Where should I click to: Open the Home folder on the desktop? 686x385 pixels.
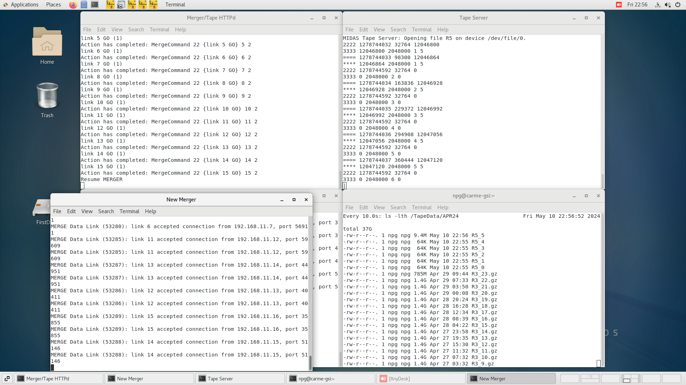[47, 46]
